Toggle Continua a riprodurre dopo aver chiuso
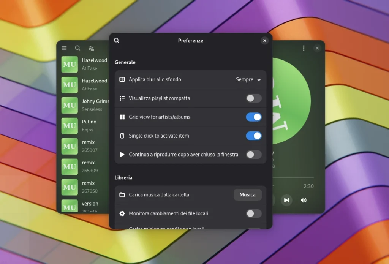The image size is (389, 264). tap(253, 155)
